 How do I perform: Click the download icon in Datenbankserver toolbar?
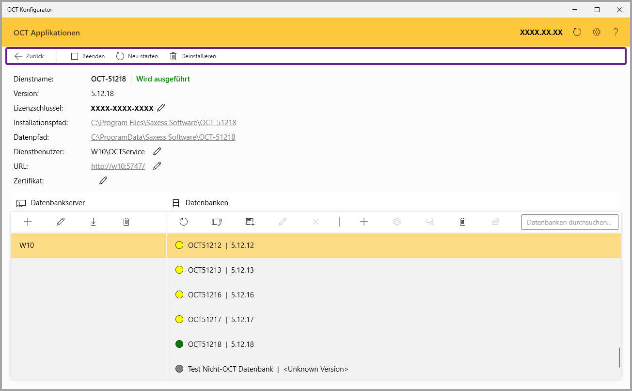pyautogui.click(x=94, y=222)
